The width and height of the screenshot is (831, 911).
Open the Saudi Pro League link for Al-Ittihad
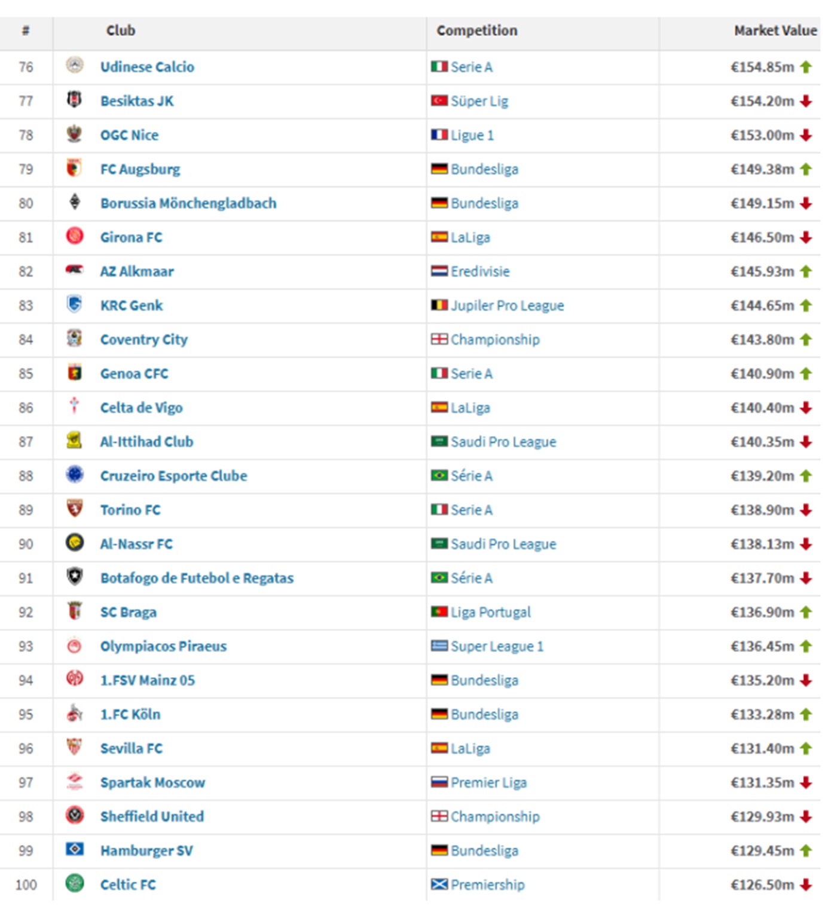[x=503, y=442]
